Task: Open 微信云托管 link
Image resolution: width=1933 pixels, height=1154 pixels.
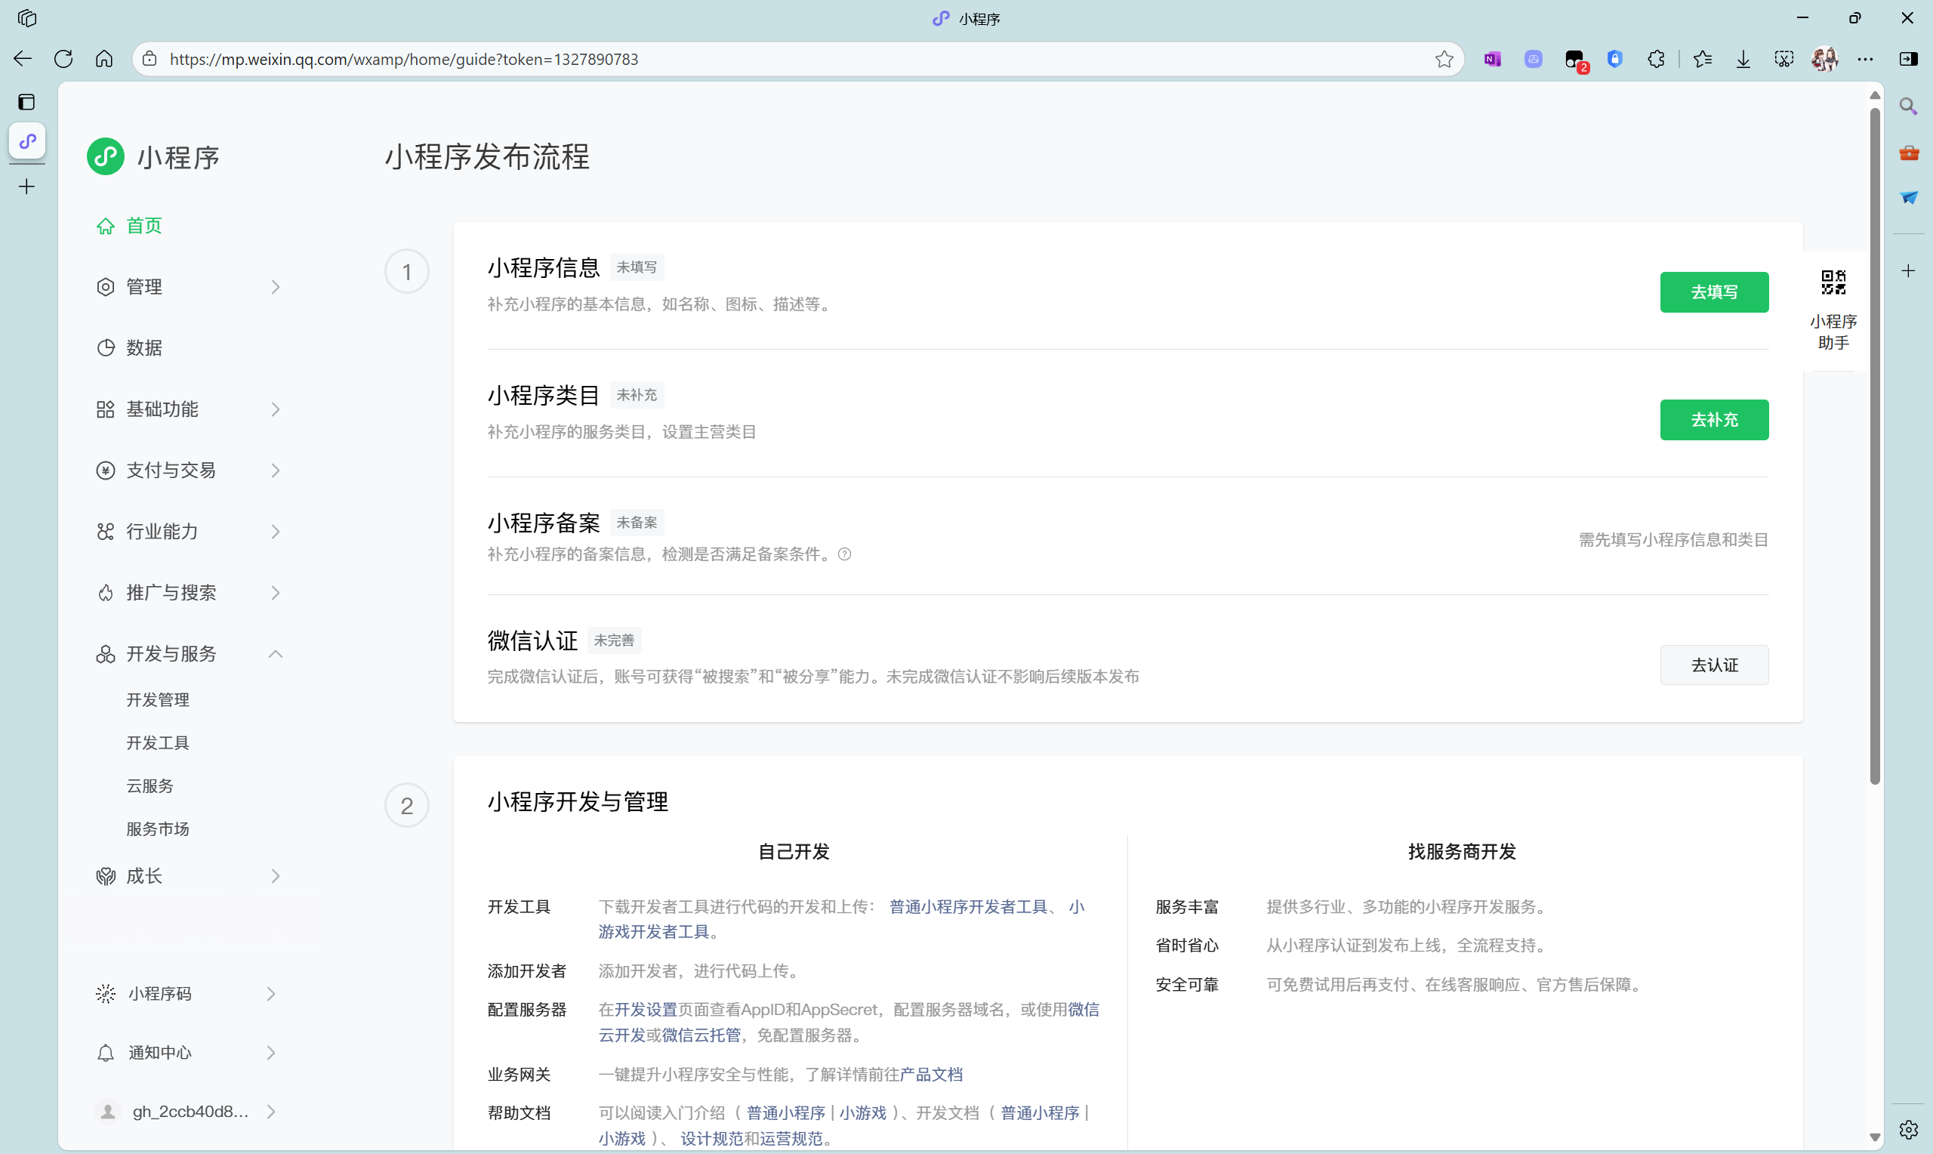Action: (701, 1035)
